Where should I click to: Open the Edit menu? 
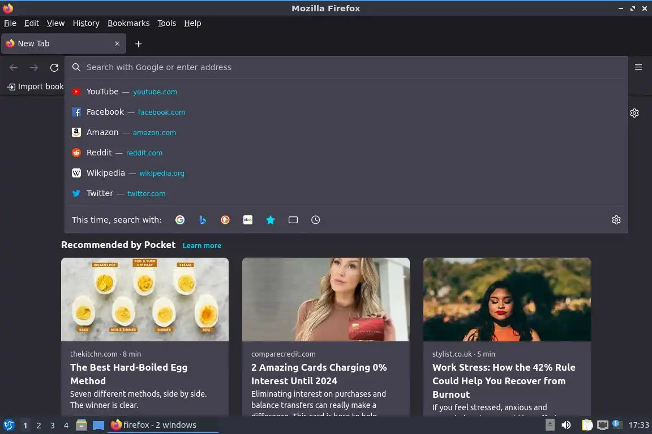[x=32, y=23]
